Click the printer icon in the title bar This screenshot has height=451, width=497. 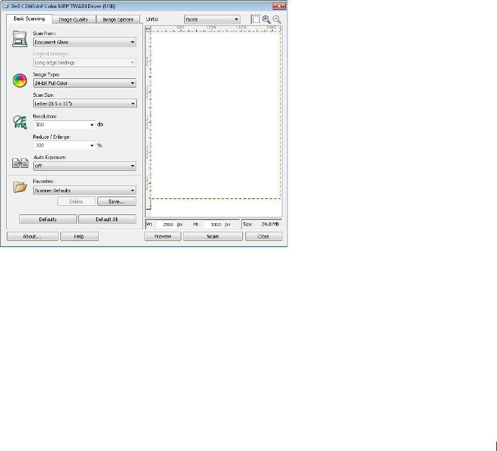tap(6, 6)
